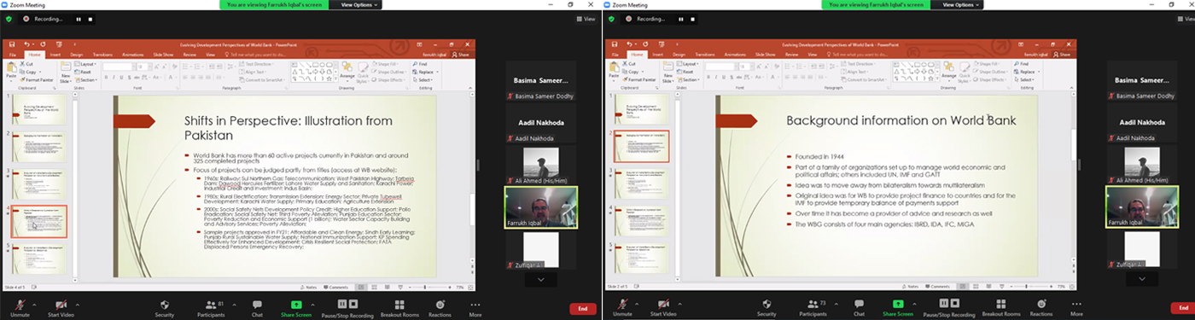Click the green encryption shield, right window

click(611, 19)
